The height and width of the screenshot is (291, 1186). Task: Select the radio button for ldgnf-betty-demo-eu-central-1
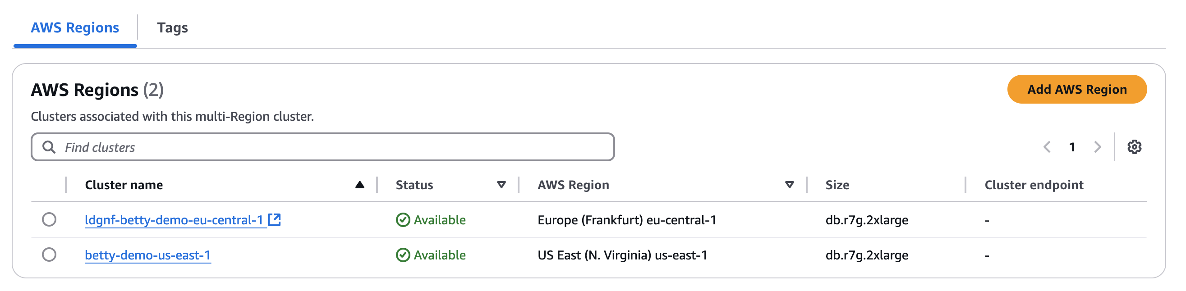click(51, 220)
